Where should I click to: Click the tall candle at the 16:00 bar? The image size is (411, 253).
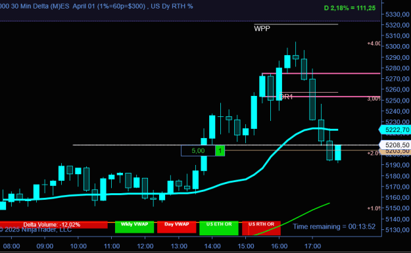(279, 84)
